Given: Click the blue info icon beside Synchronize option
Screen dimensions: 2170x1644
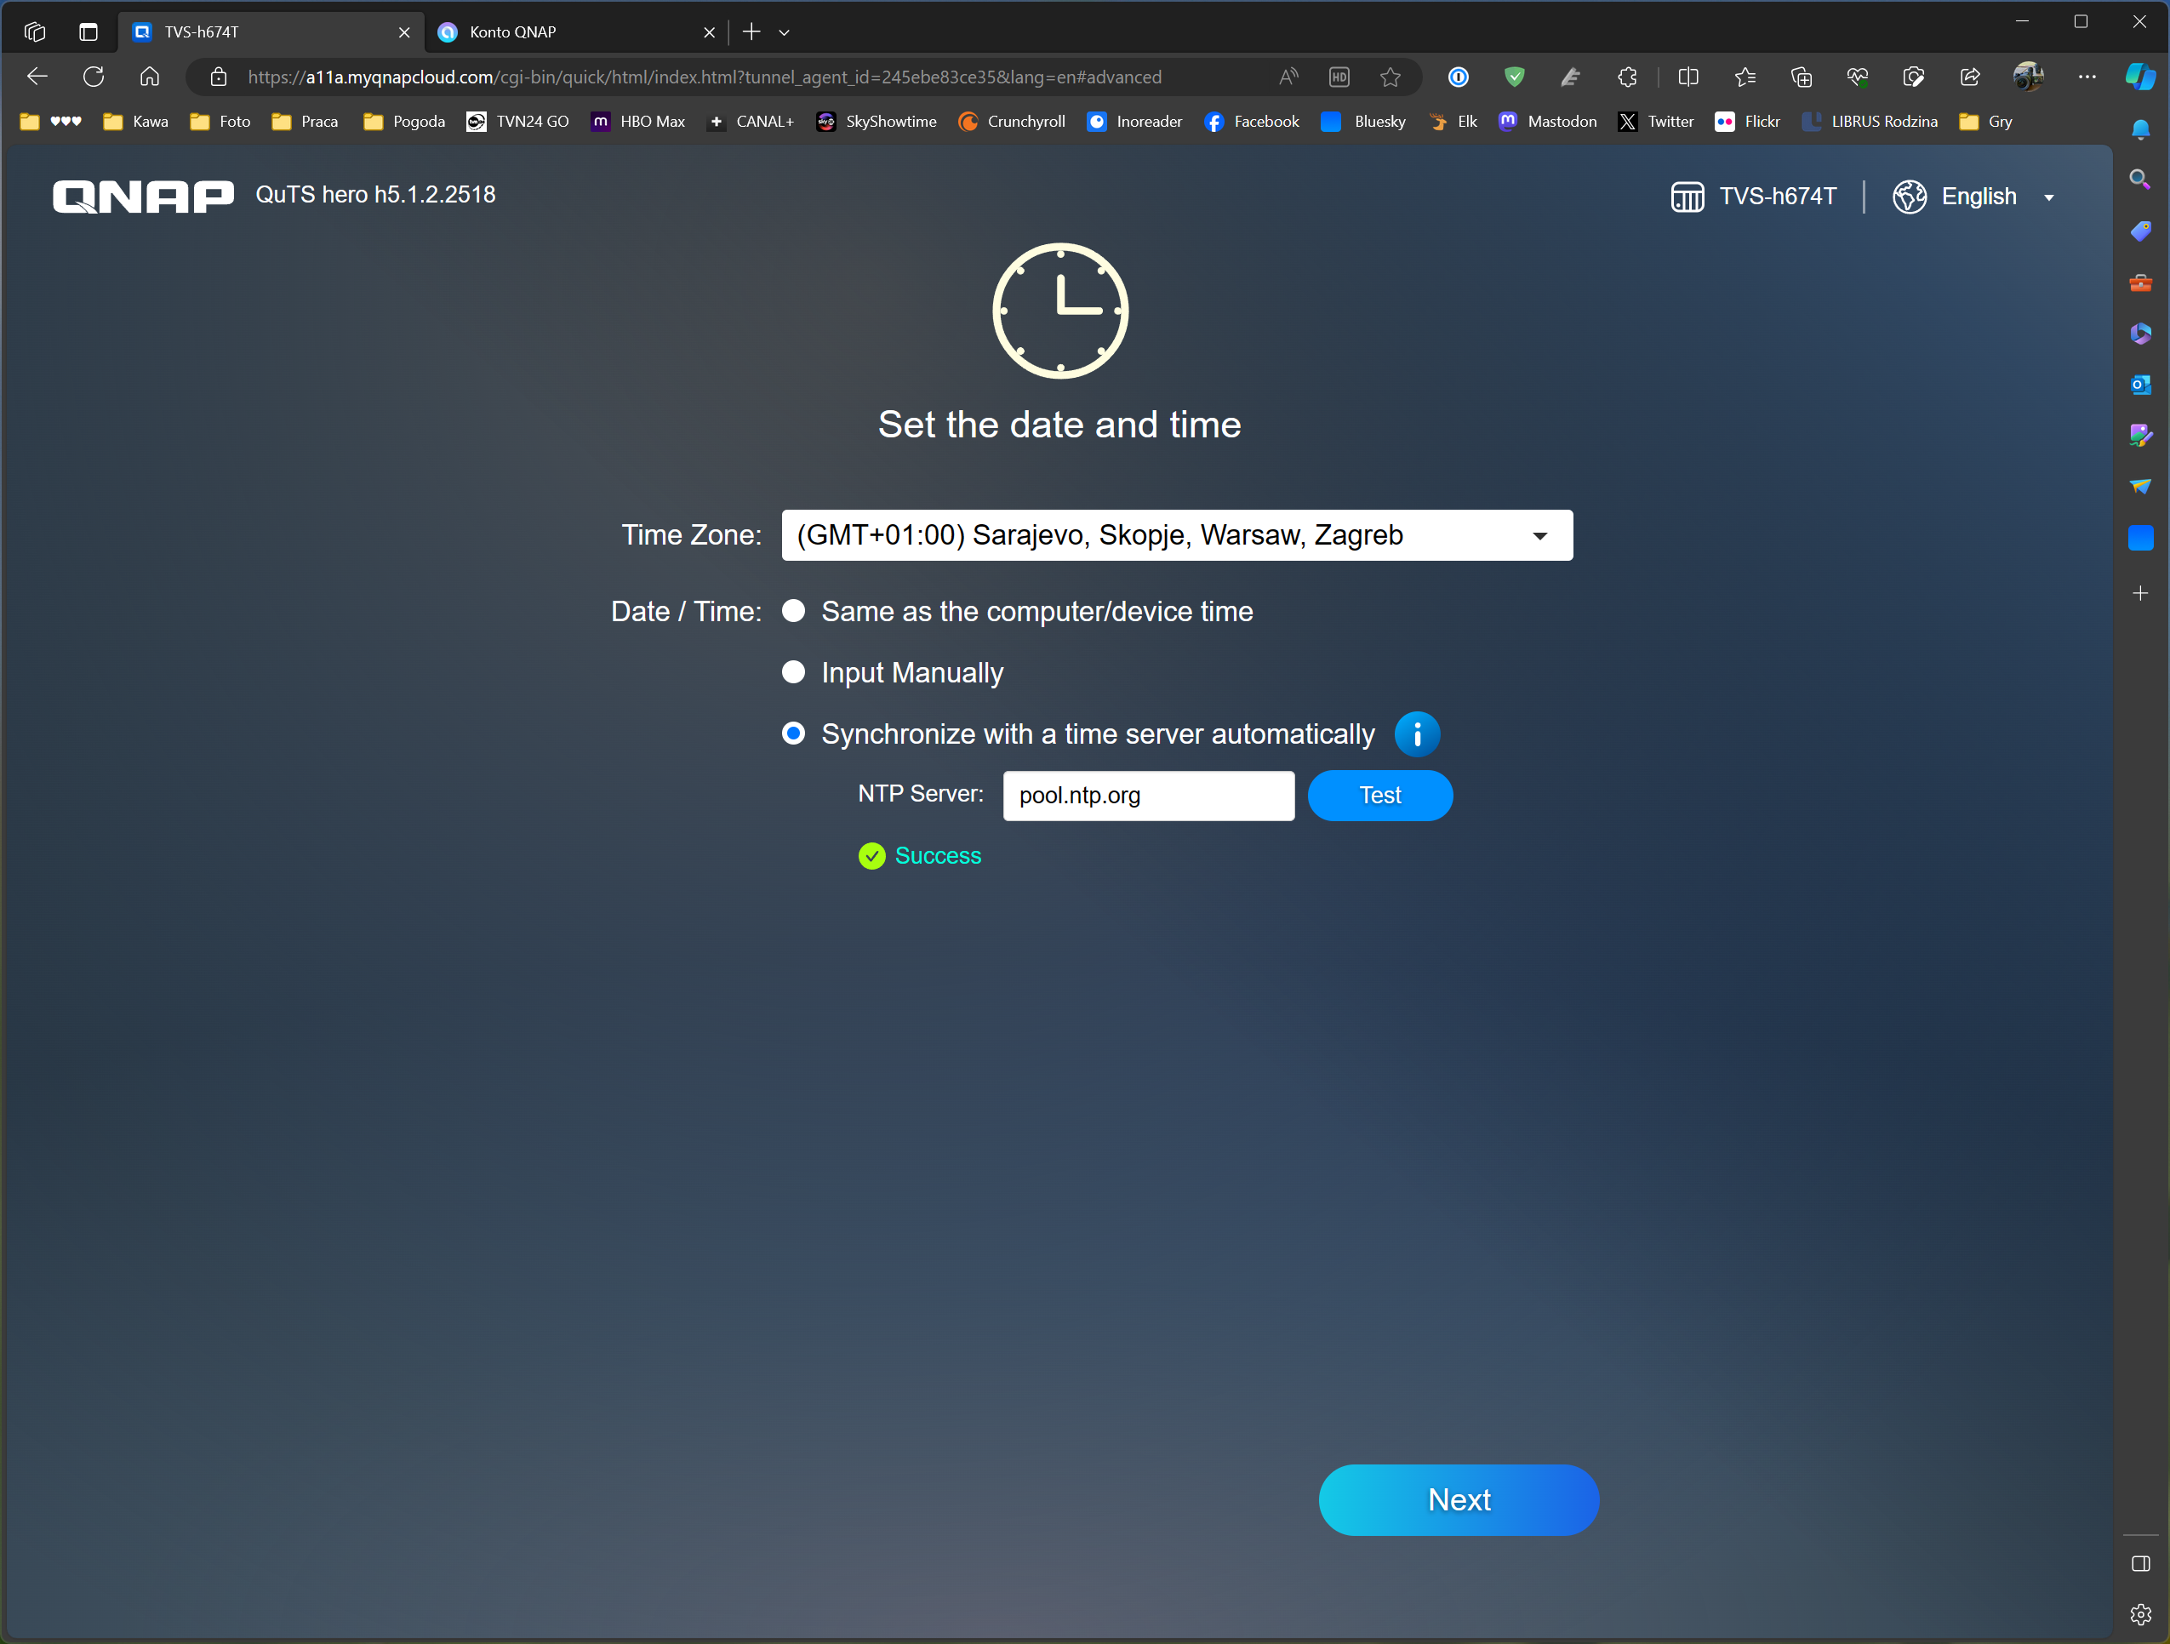Looking at the screenshot, I should click(1417, 734).
